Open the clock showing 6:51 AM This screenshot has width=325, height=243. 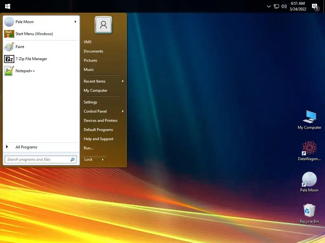[x=298, y=6]
